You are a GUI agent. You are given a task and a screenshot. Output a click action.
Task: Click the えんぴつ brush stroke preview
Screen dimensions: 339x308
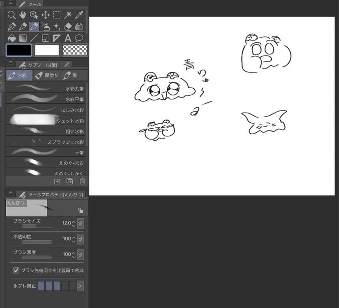click(x=47, y=208)
